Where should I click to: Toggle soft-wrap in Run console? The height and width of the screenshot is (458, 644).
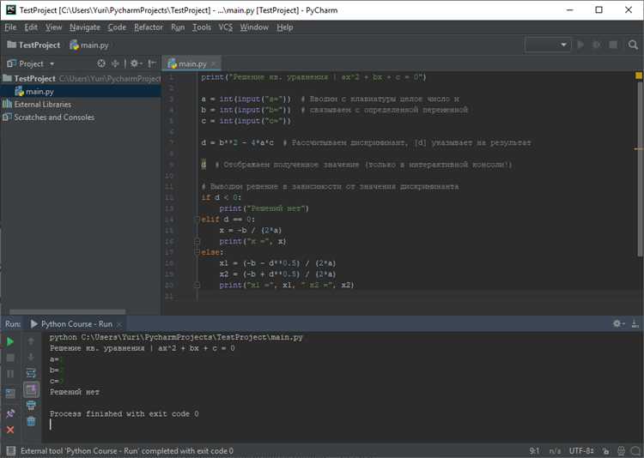click(x=31, y=373)
